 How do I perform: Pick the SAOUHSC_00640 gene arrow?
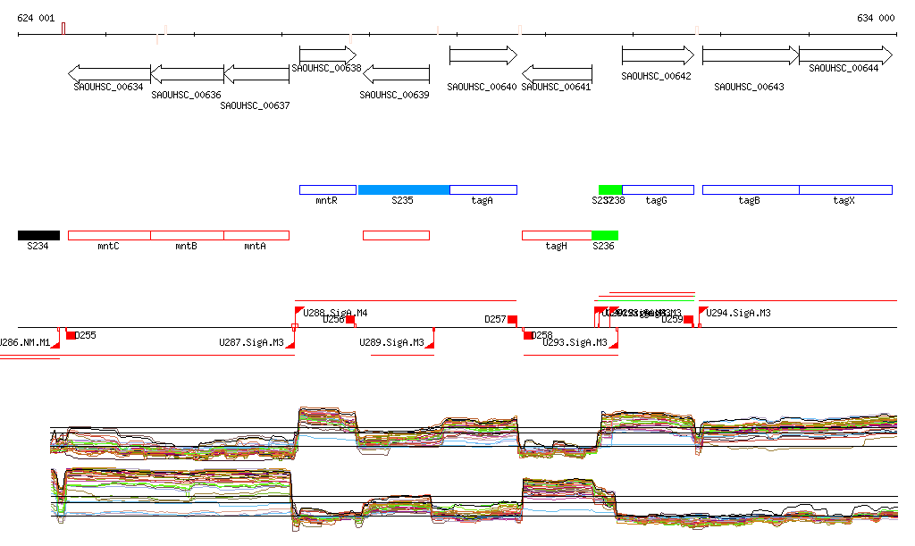tap(483, 55)
